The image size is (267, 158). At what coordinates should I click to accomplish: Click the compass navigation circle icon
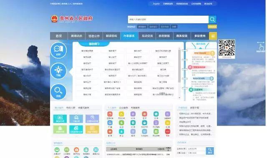[58, 71]
